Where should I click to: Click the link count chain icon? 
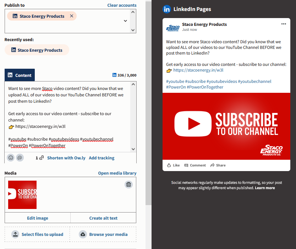(42, 158)
